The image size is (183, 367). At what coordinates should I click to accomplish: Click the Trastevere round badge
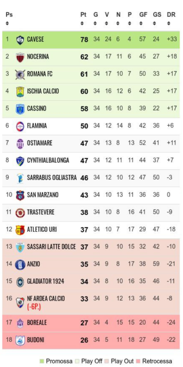pyautogui.click(x=20, y=213)
